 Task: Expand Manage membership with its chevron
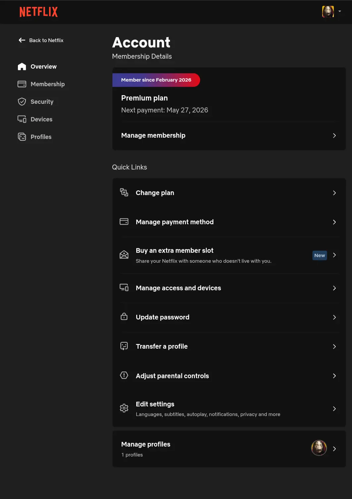tap(334, 135)
